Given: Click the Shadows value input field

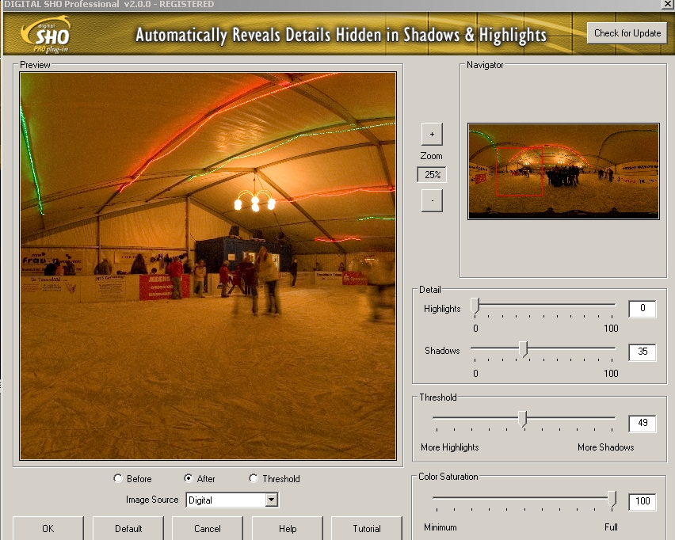Looking at the screenshot, I should pyautogui.click(x=642, y=352).
